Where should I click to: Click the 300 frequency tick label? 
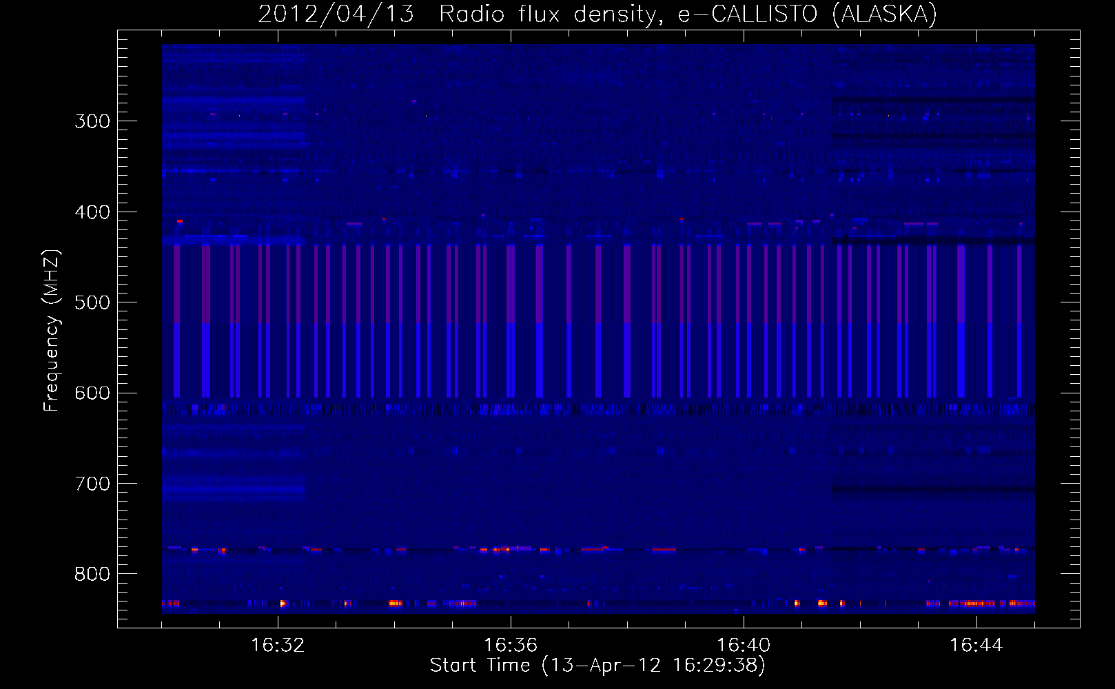click(92, 121)
